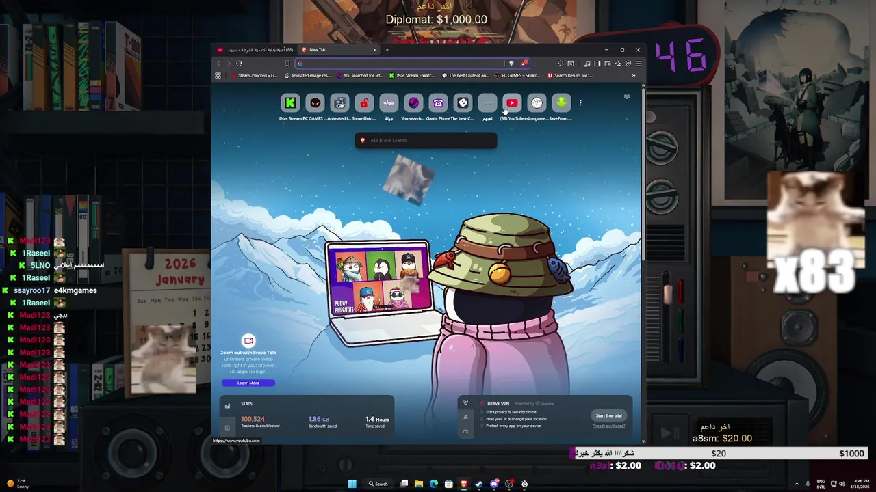Open the SteamUnlocked bookmark
This screenshot has width=876, height=492.
point(254,76)
